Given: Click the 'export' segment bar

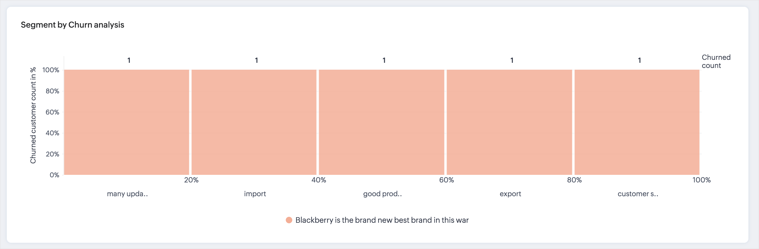Looking at the screenshot, I should 510,122.
